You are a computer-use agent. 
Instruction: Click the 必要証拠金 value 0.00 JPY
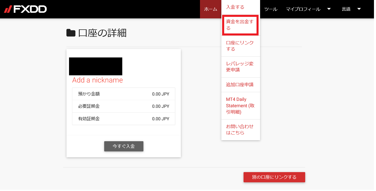tap(161, 106)
